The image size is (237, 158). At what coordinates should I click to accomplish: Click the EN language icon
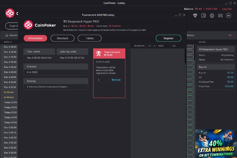(x=229, y=16)
